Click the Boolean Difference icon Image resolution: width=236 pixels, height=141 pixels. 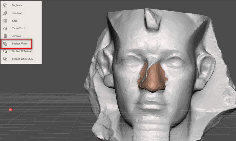click(5, 51)
